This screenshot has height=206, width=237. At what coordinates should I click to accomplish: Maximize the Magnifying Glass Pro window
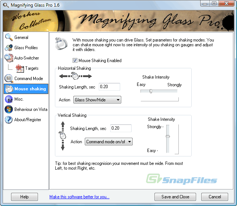tap(214, 3)
